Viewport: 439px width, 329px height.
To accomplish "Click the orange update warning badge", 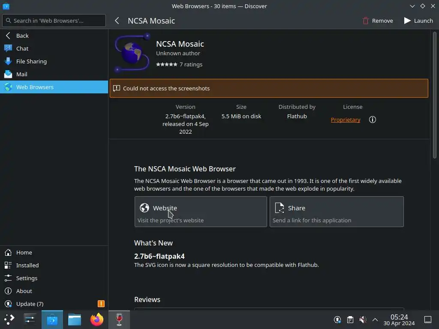I will (x=101, y=304).
